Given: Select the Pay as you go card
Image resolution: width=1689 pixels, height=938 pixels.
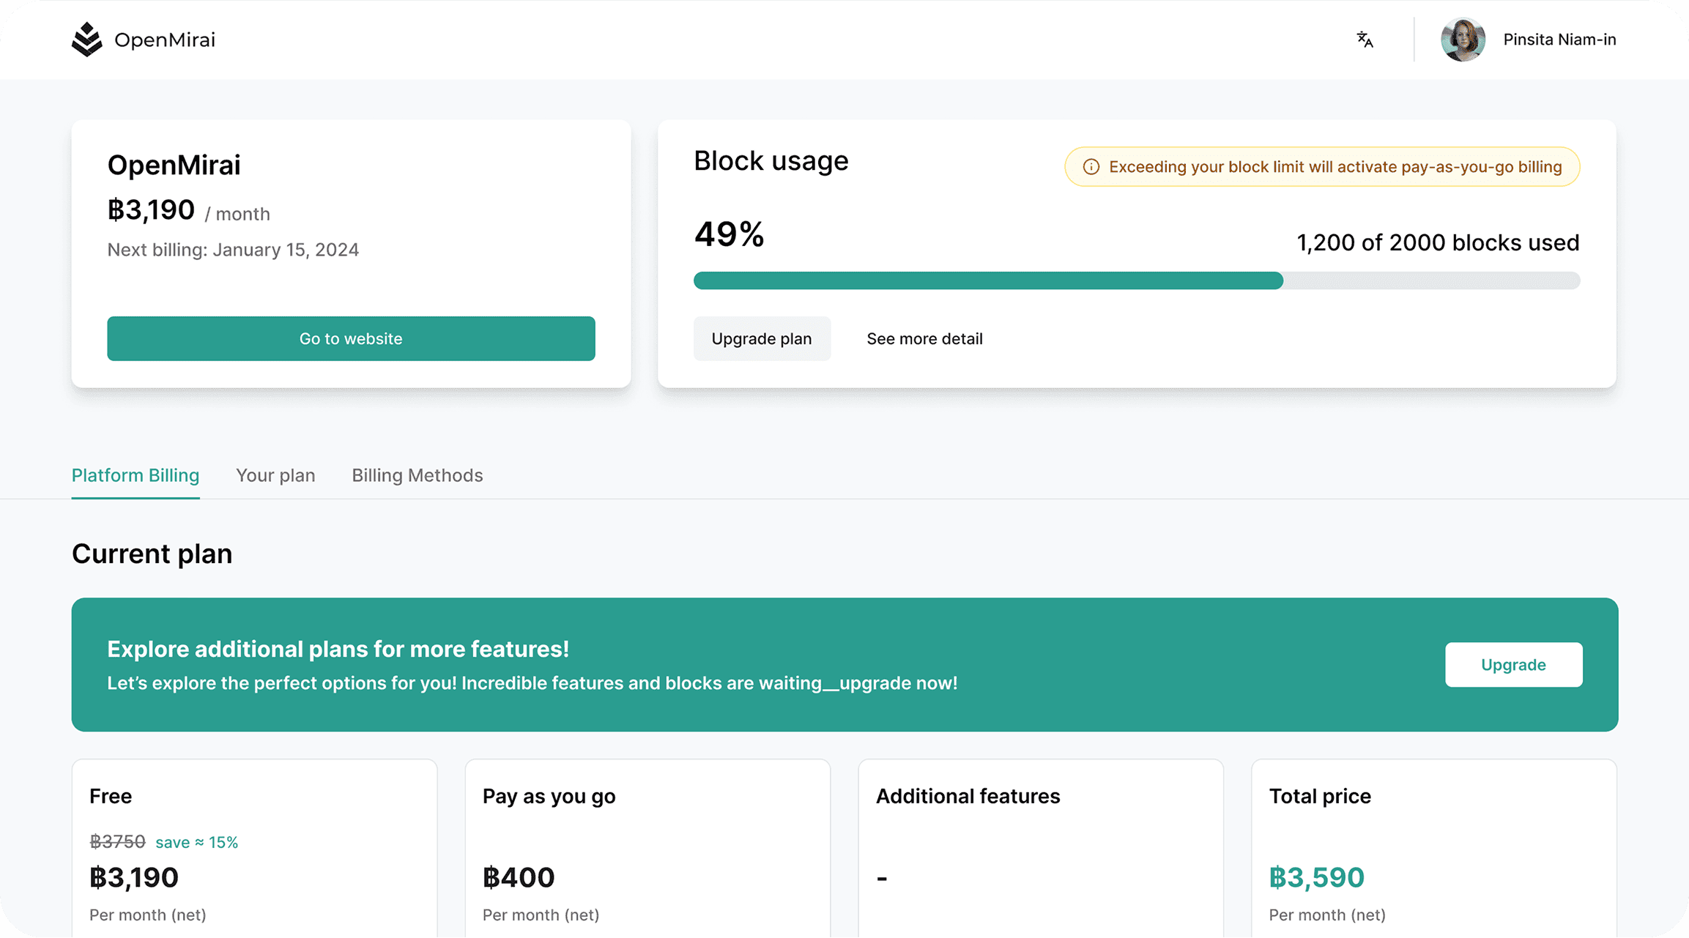Looking at the screenshot, I should (x=647, y=849).
